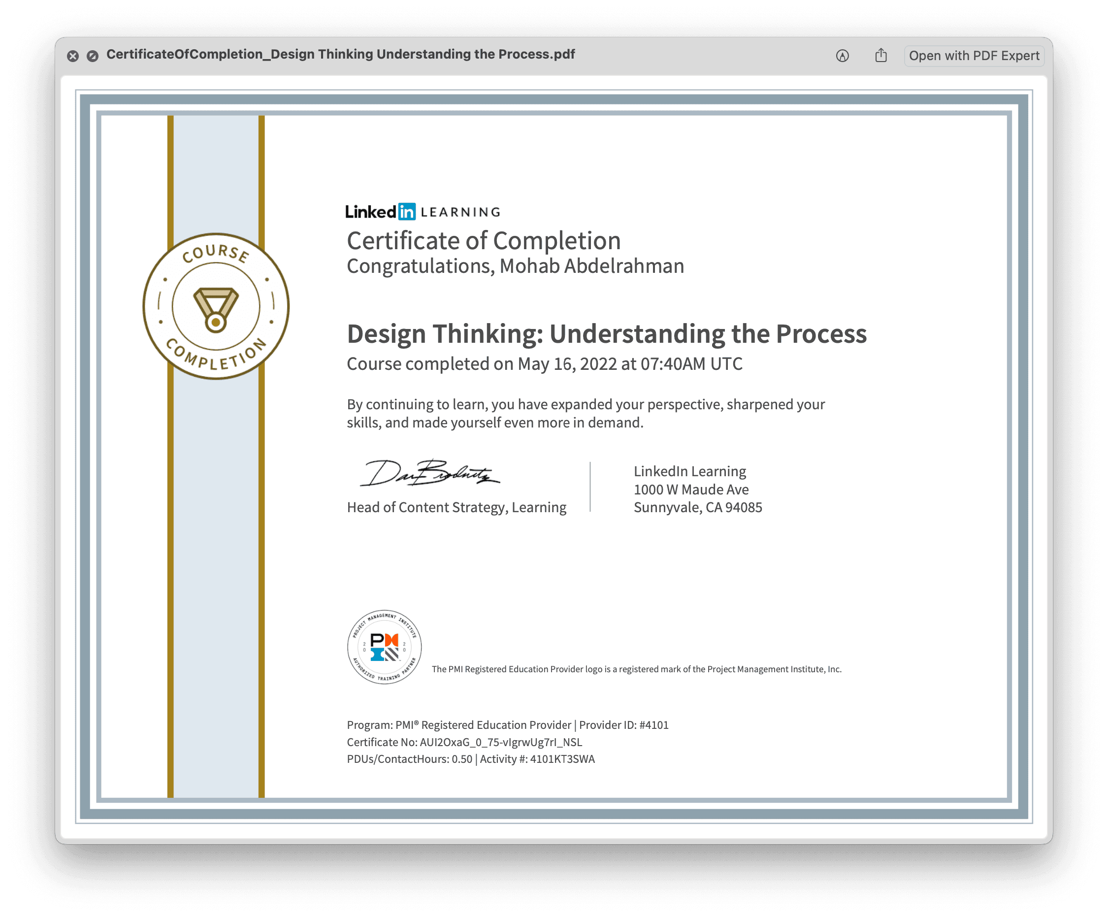The image size is (1108, 917).
Task: Click the 'Sunnyvale, CA 94085' address line
Action: pos(697,507)
